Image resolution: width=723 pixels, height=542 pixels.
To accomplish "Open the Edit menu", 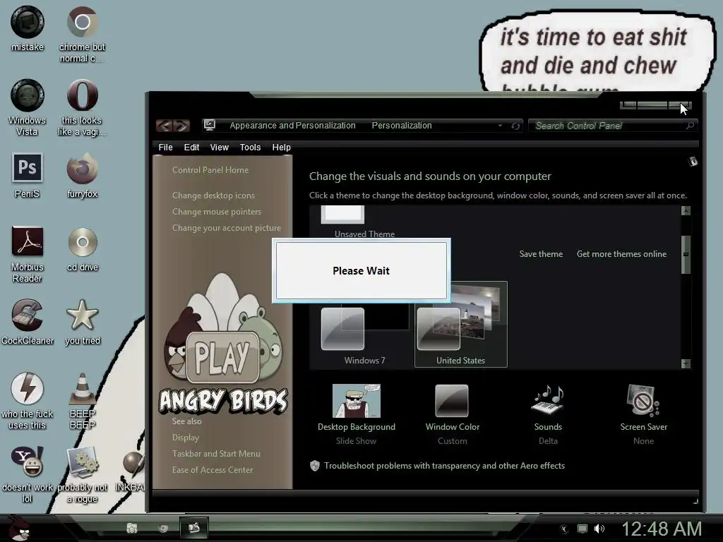I will [x=191, y=147].
